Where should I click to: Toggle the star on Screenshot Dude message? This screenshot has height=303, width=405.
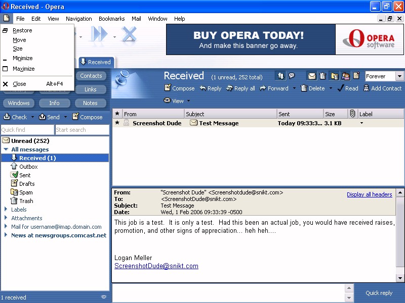click(117, 123)
